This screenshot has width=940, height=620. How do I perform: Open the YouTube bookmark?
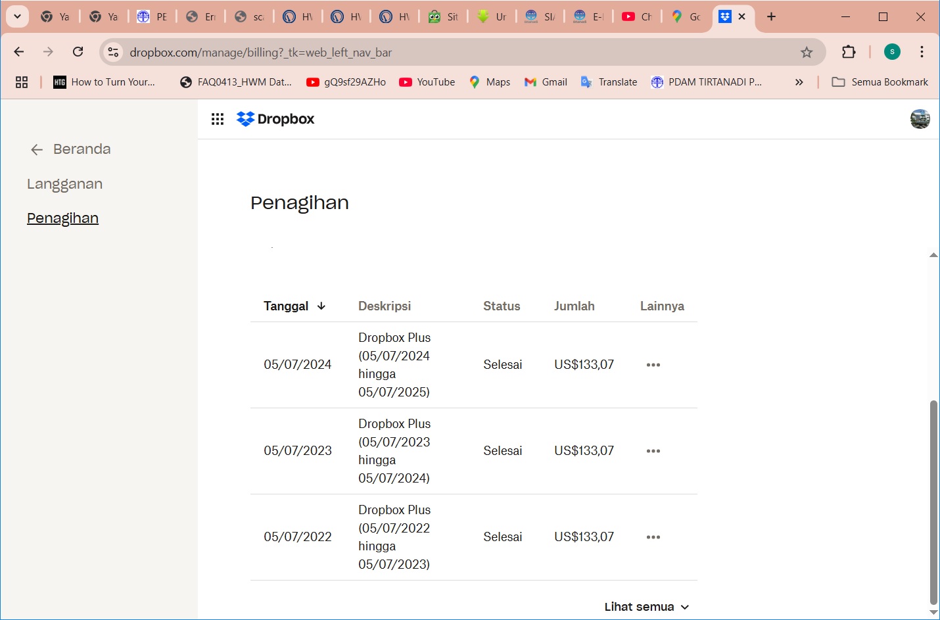click(x=427, y=82)
